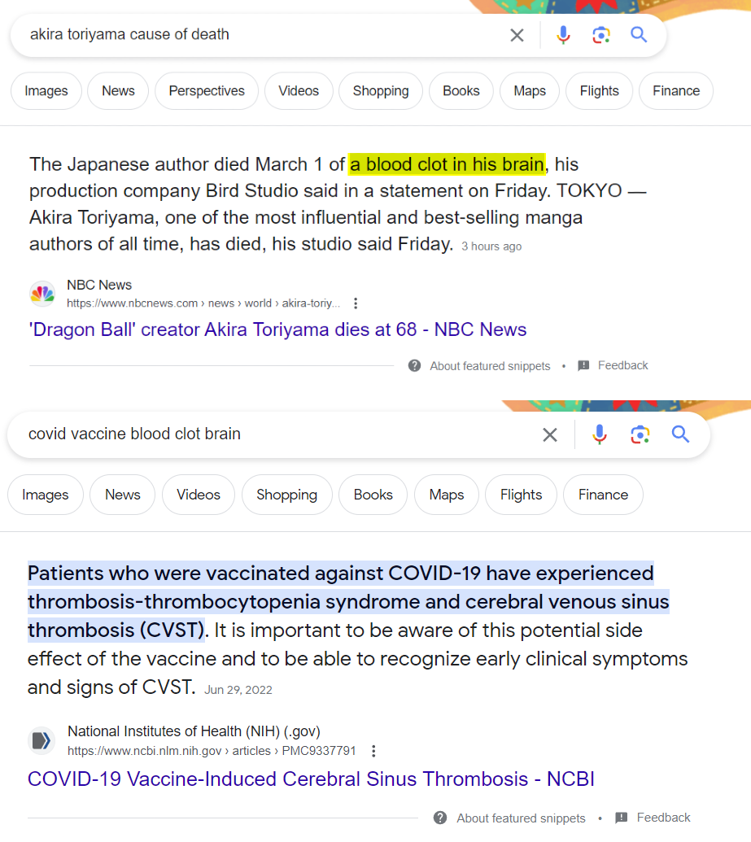This screenshot has width=751, height=842.
Task: Click the highlighted 'a blood clot in his brain' text
Action: tap(447, 164)
